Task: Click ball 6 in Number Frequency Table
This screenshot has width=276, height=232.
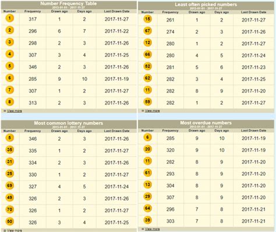Action: (x=9, y=78)
